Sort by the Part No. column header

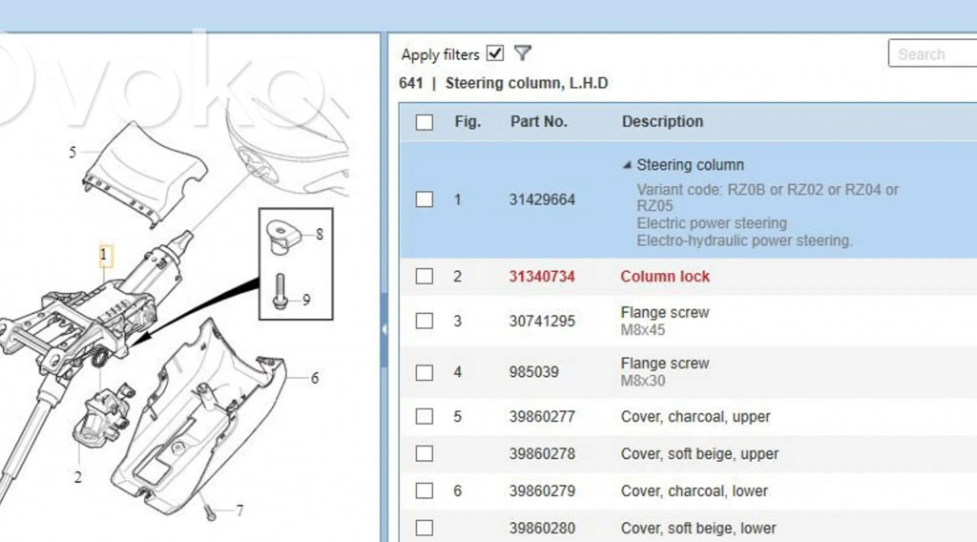point(538,122)
